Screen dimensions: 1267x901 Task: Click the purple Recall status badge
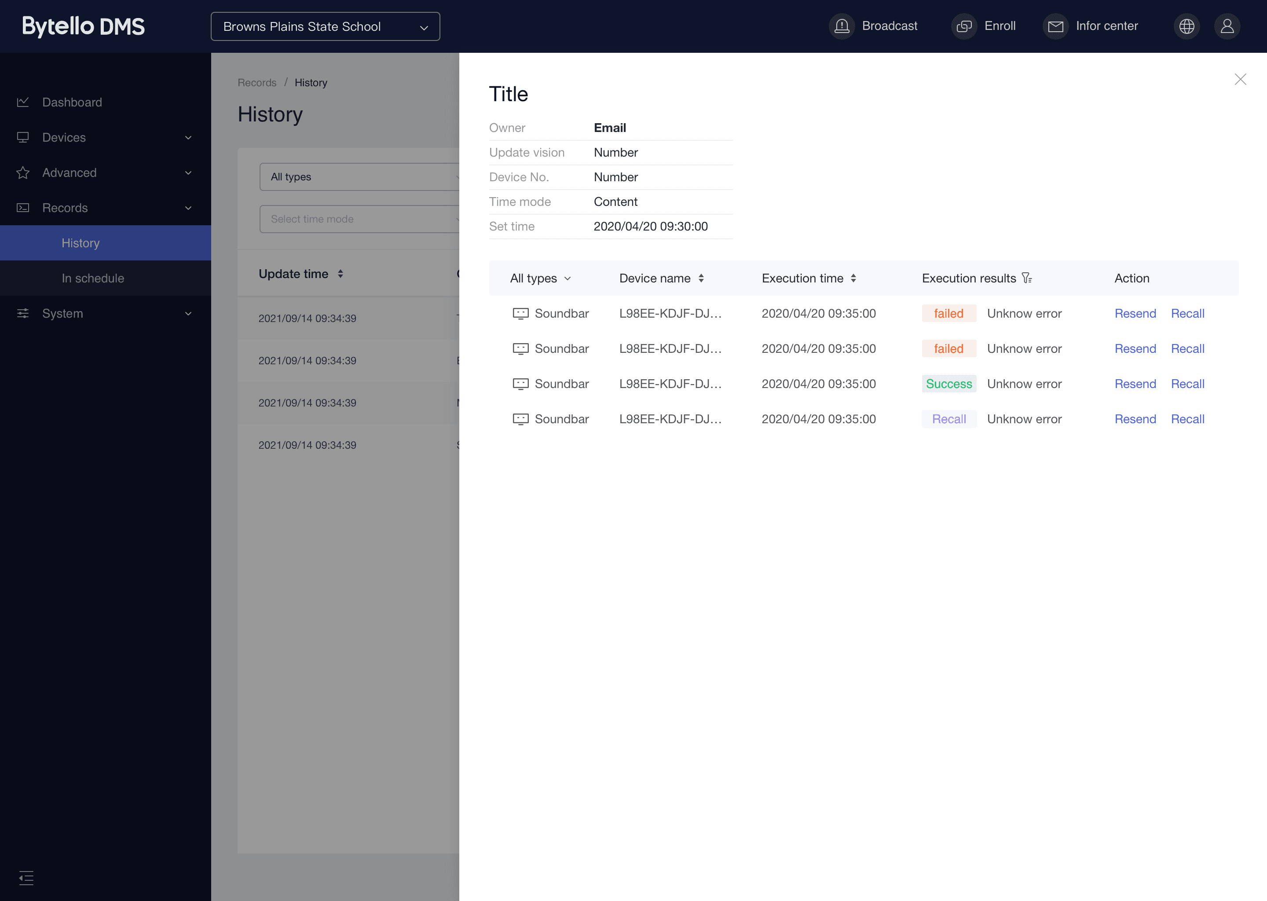pos(948,419)
